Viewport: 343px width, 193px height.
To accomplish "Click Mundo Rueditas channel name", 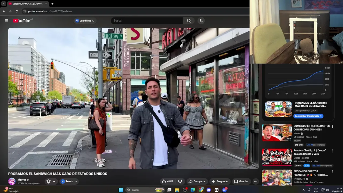I will coord(301,158).
